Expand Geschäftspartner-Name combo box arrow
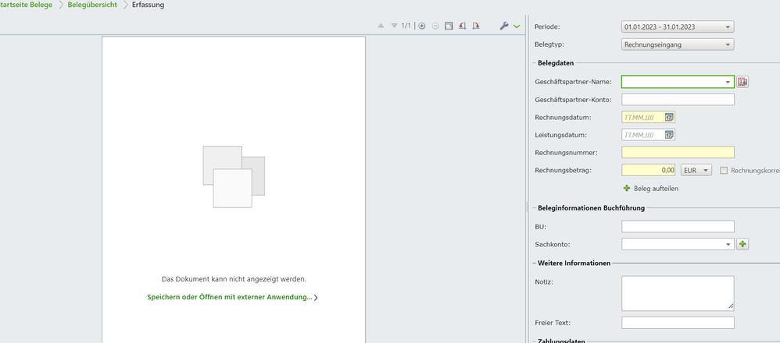 [x=728, y=82]
